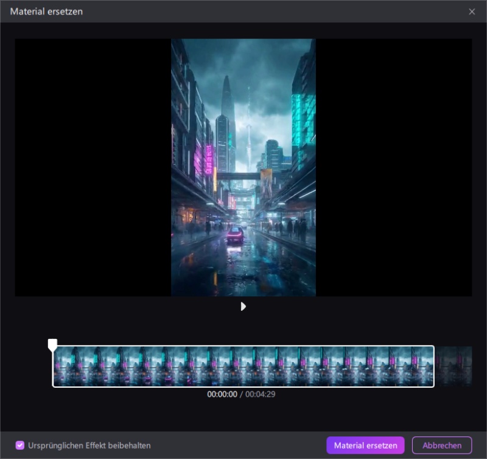Viewport: 487px width, 459px height.
Task: Click the cyberpunk city video preview
Action: pos(243,168)
